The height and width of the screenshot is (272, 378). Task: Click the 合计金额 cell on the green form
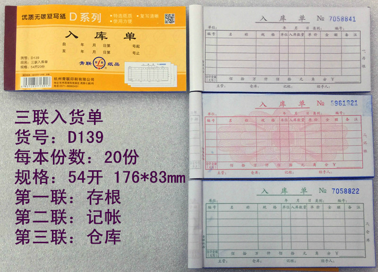pyautogui.click(x=212, y=253)
